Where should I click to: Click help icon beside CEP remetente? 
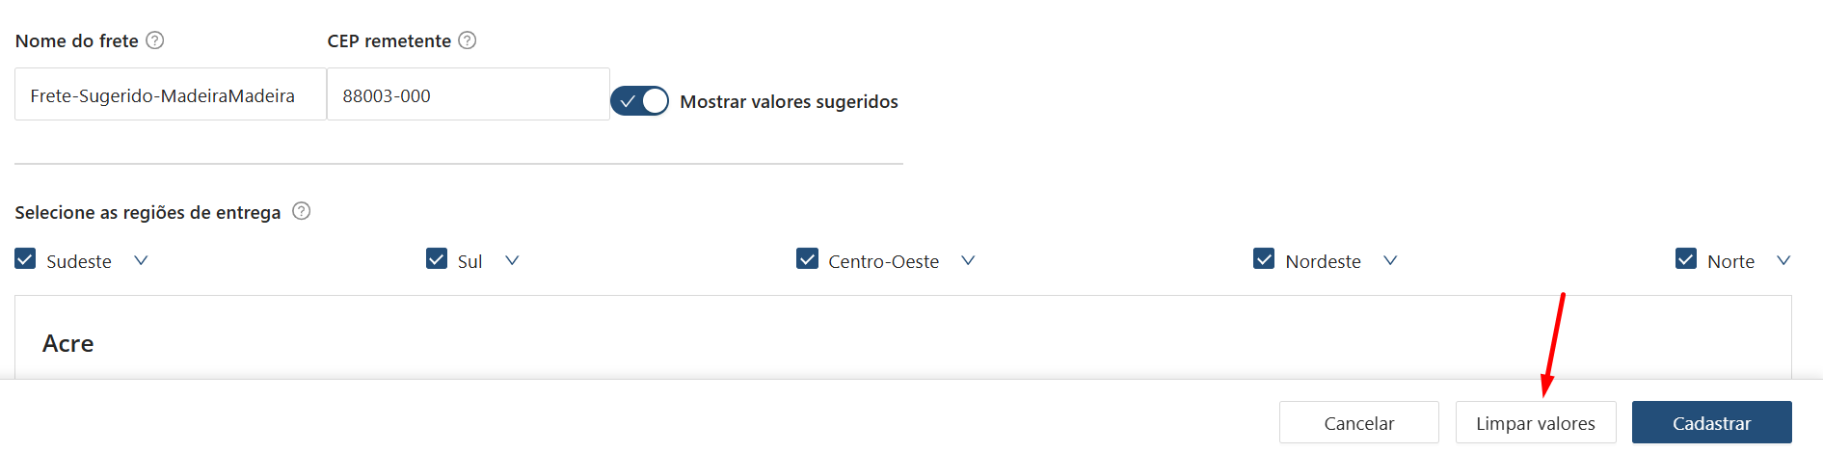[x=467, y=40]
